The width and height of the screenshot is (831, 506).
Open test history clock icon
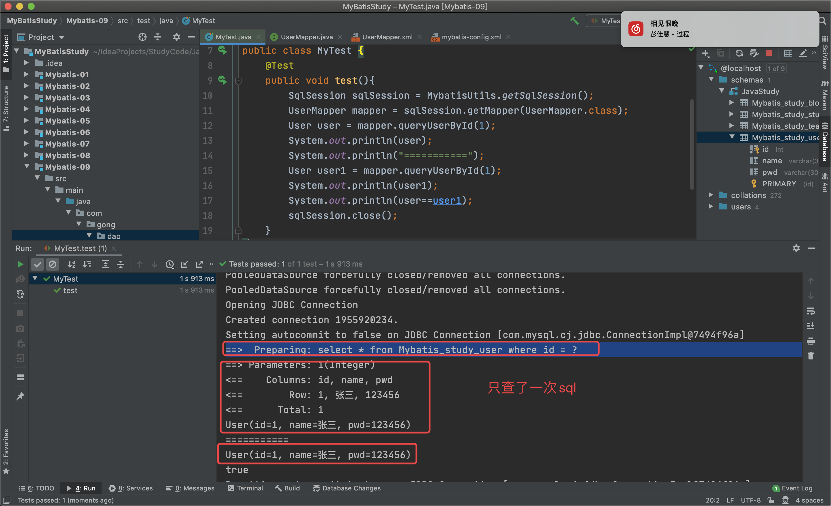tap(170, 264)
